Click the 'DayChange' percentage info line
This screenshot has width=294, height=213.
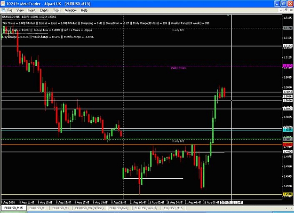point(48,37)
